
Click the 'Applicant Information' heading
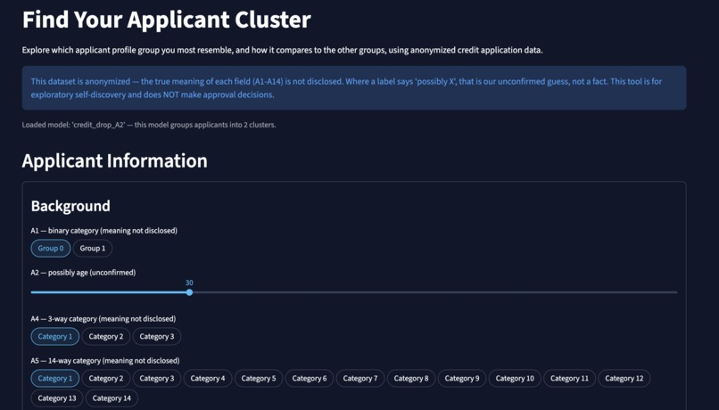[x=115, y=160]
